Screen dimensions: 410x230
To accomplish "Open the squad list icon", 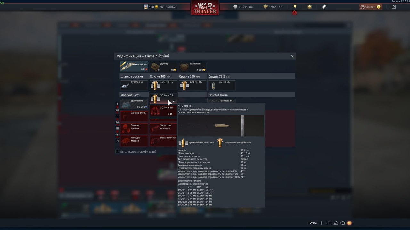I will [x=329, y=223].
